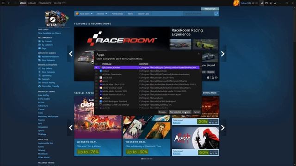This screenshot has height=166, width=296.
Task: Uncheck the EpicGamesLauncher checkbox
Action: 97,67
